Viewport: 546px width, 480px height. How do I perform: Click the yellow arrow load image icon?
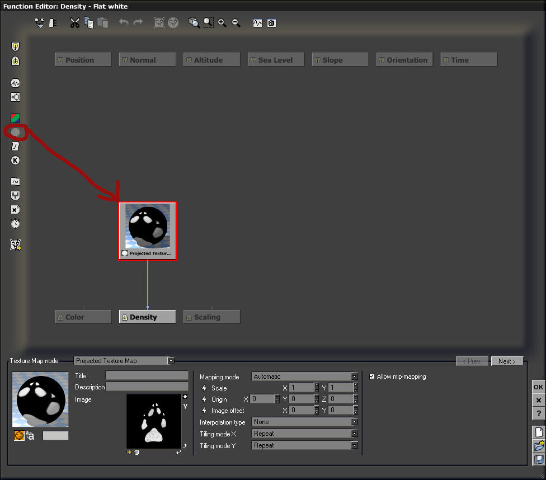[129, 452]
